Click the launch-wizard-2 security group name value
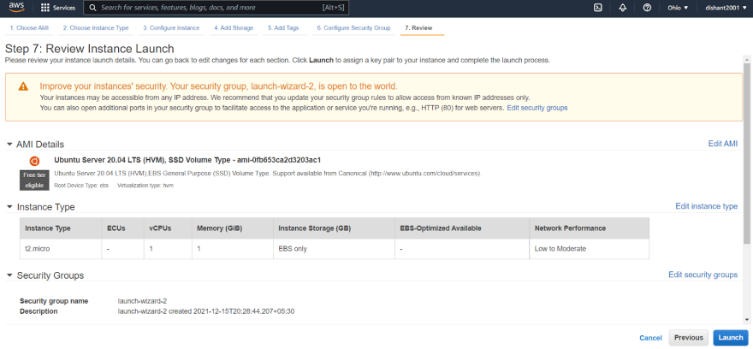Image resolution: width=753 pixels, height=349 pixels. [x=142, y=301]
